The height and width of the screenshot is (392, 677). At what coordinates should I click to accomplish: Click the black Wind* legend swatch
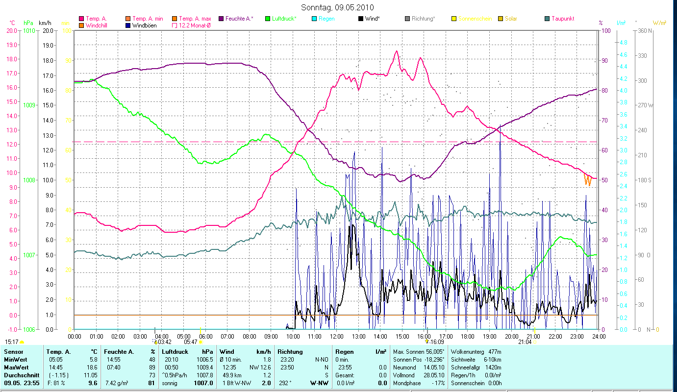(x=361, y=19)
